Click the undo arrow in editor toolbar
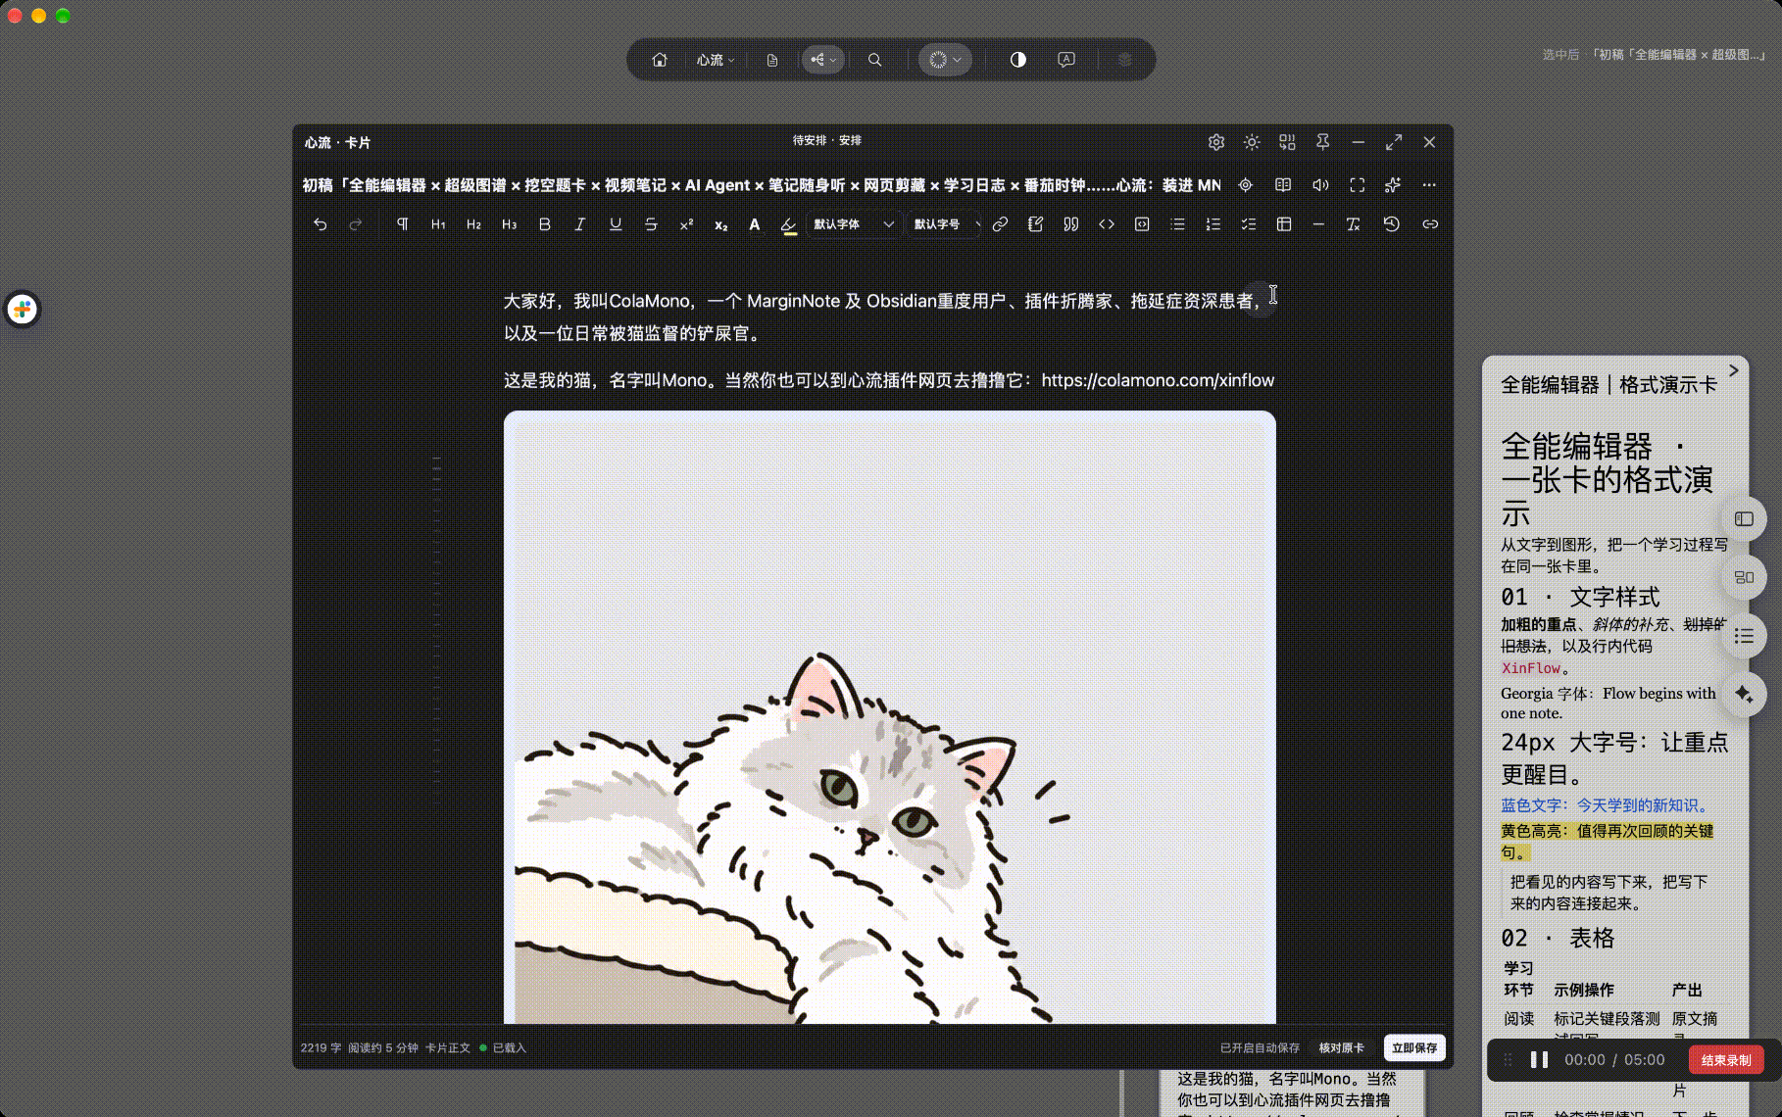This screenshot has width=1782, height=1117. (320, 224)
